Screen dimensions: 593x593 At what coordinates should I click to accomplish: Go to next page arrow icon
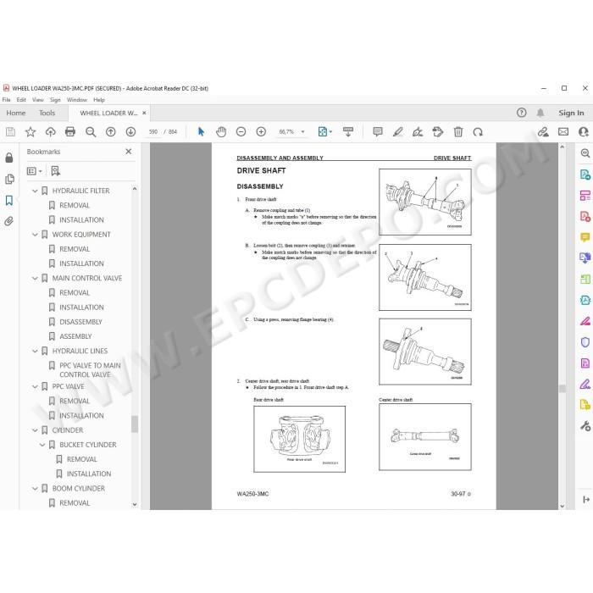130,131
